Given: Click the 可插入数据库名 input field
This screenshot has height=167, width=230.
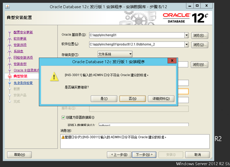Looking at the screenshot, I should coord(144,125).
